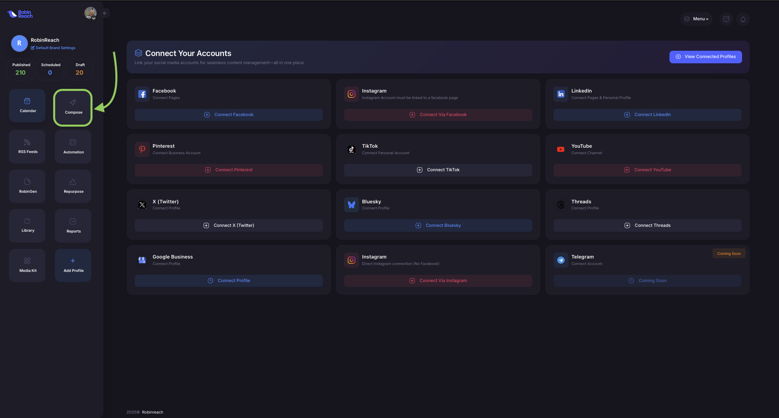Click the Facebook logo icon
The image size is (779, 418).
142,94
